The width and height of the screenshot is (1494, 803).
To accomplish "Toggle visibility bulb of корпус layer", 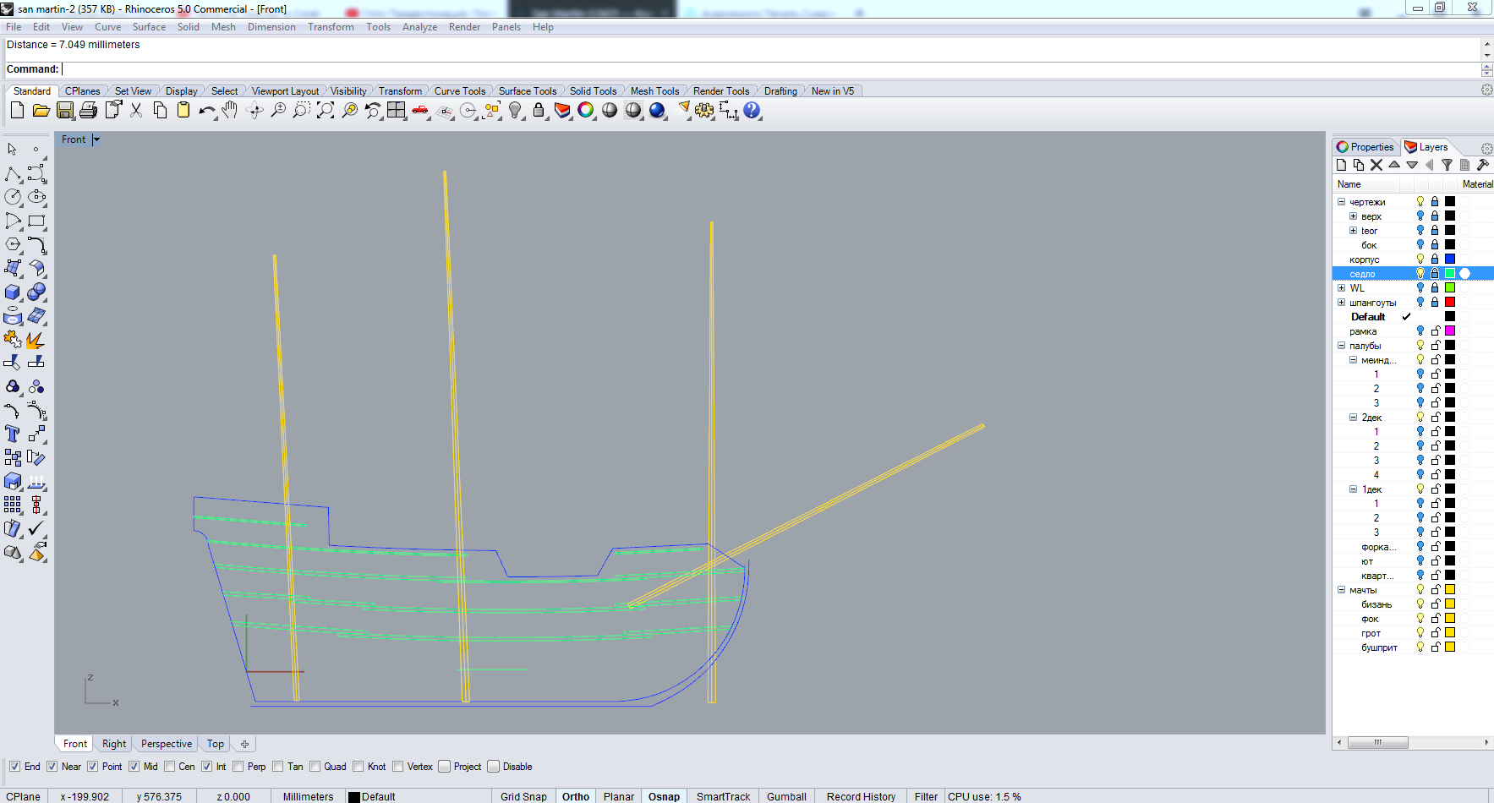I will click(x=1420, y=259).
